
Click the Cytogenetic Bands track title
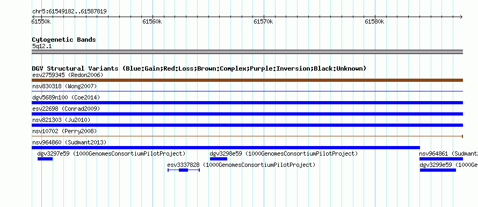(x=64, y=40)
